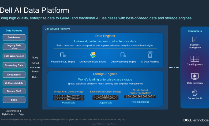
Task: Click Enterprise S3/ Object Storage text
Action: tap(105, 92)
